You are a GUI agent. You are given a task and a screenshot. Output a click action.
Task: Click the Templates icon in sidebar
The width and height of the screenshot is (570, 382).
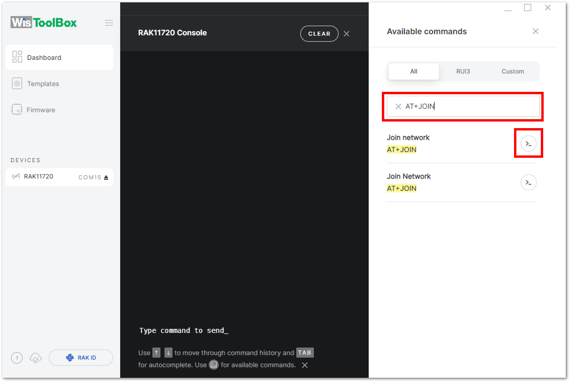(x=17, y=84)
